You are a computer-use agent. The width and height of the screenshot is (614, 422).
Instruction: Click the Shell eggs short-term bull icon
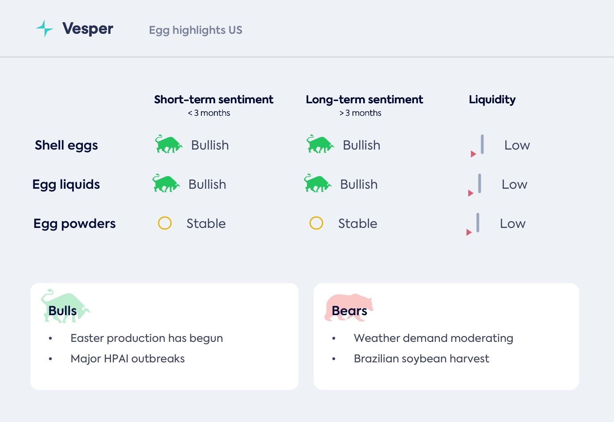pyautogui.click(x=168, y=144)
